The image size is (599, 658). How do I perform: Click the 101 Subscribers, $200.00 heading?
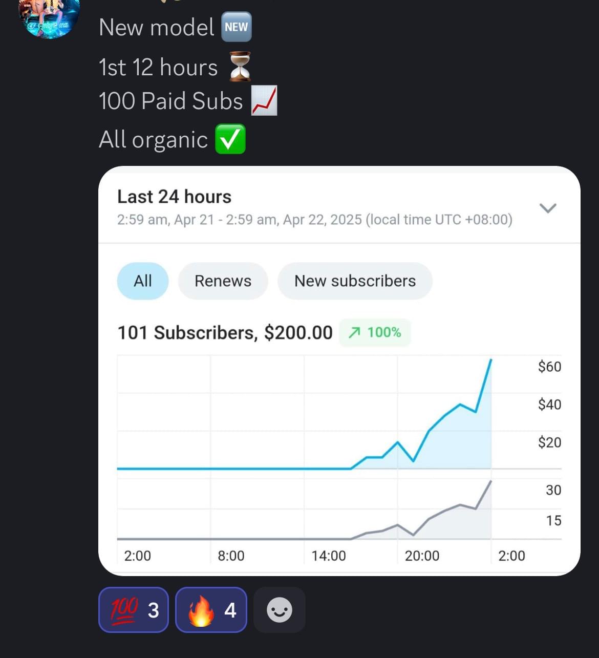pyautogui.click(x=225, y=333)
